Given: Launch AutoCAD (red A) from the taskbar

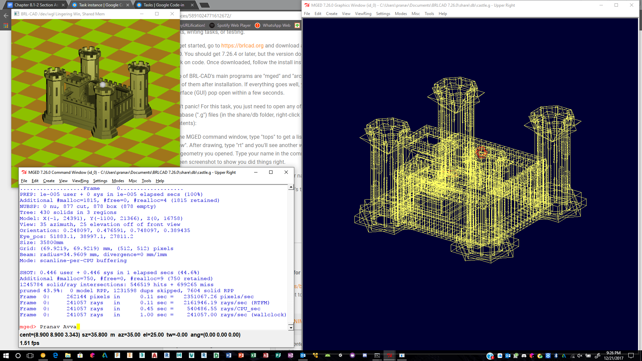Looking at the screenshot, I should 154,355.
